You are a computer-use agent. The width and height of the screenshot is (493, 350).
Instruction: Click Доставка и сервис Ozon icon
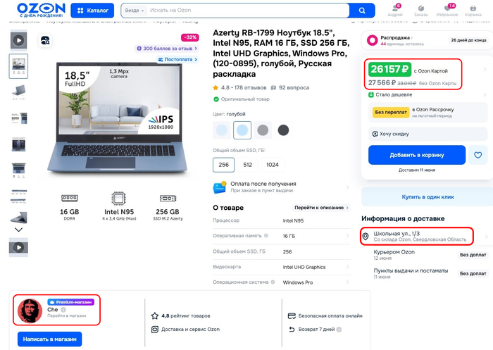(x=155, y=330)
